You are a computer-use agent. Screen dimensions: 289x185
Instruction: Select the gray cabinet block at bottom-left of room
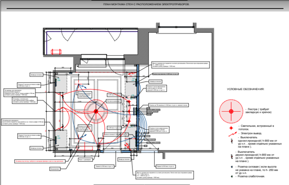pyautogui.click(x=61, y=139)
